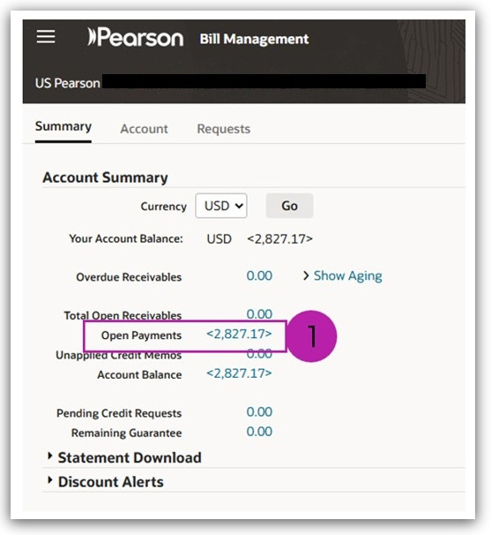Click the Discount Alerts triangle icon
Image resolution: width=491 pixels, height=535 pixels.
(x=50, y=480)
